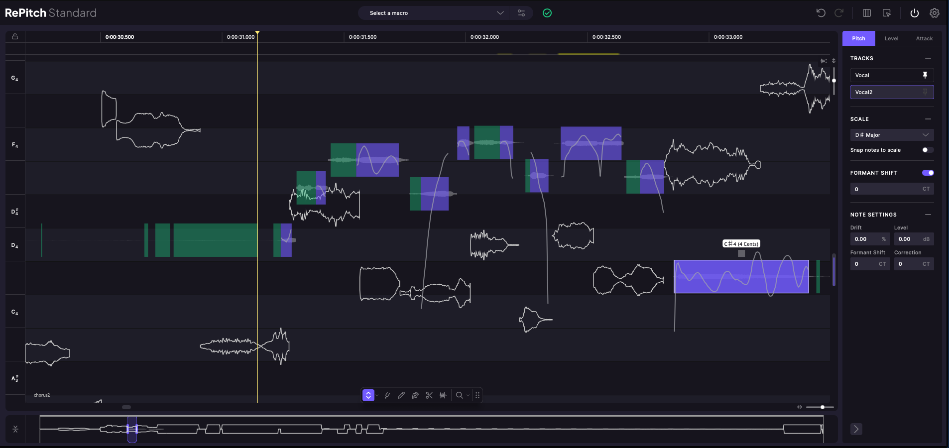949x448 pixels.
Task: Click the horizontal zoom slider handle
Action: coord(823,407)
